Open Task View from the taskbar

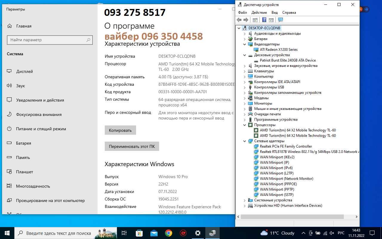[x=124, y=233]
